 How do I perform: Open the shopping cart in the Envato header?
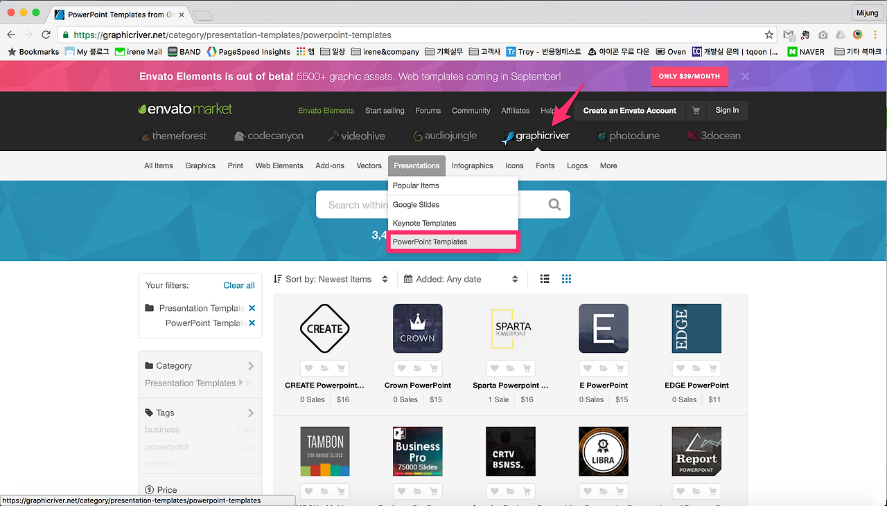[696, 110]
